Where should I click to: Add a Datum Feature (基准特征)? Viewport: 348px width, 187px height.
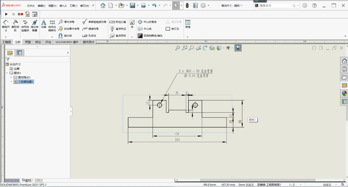pos(118,29)
